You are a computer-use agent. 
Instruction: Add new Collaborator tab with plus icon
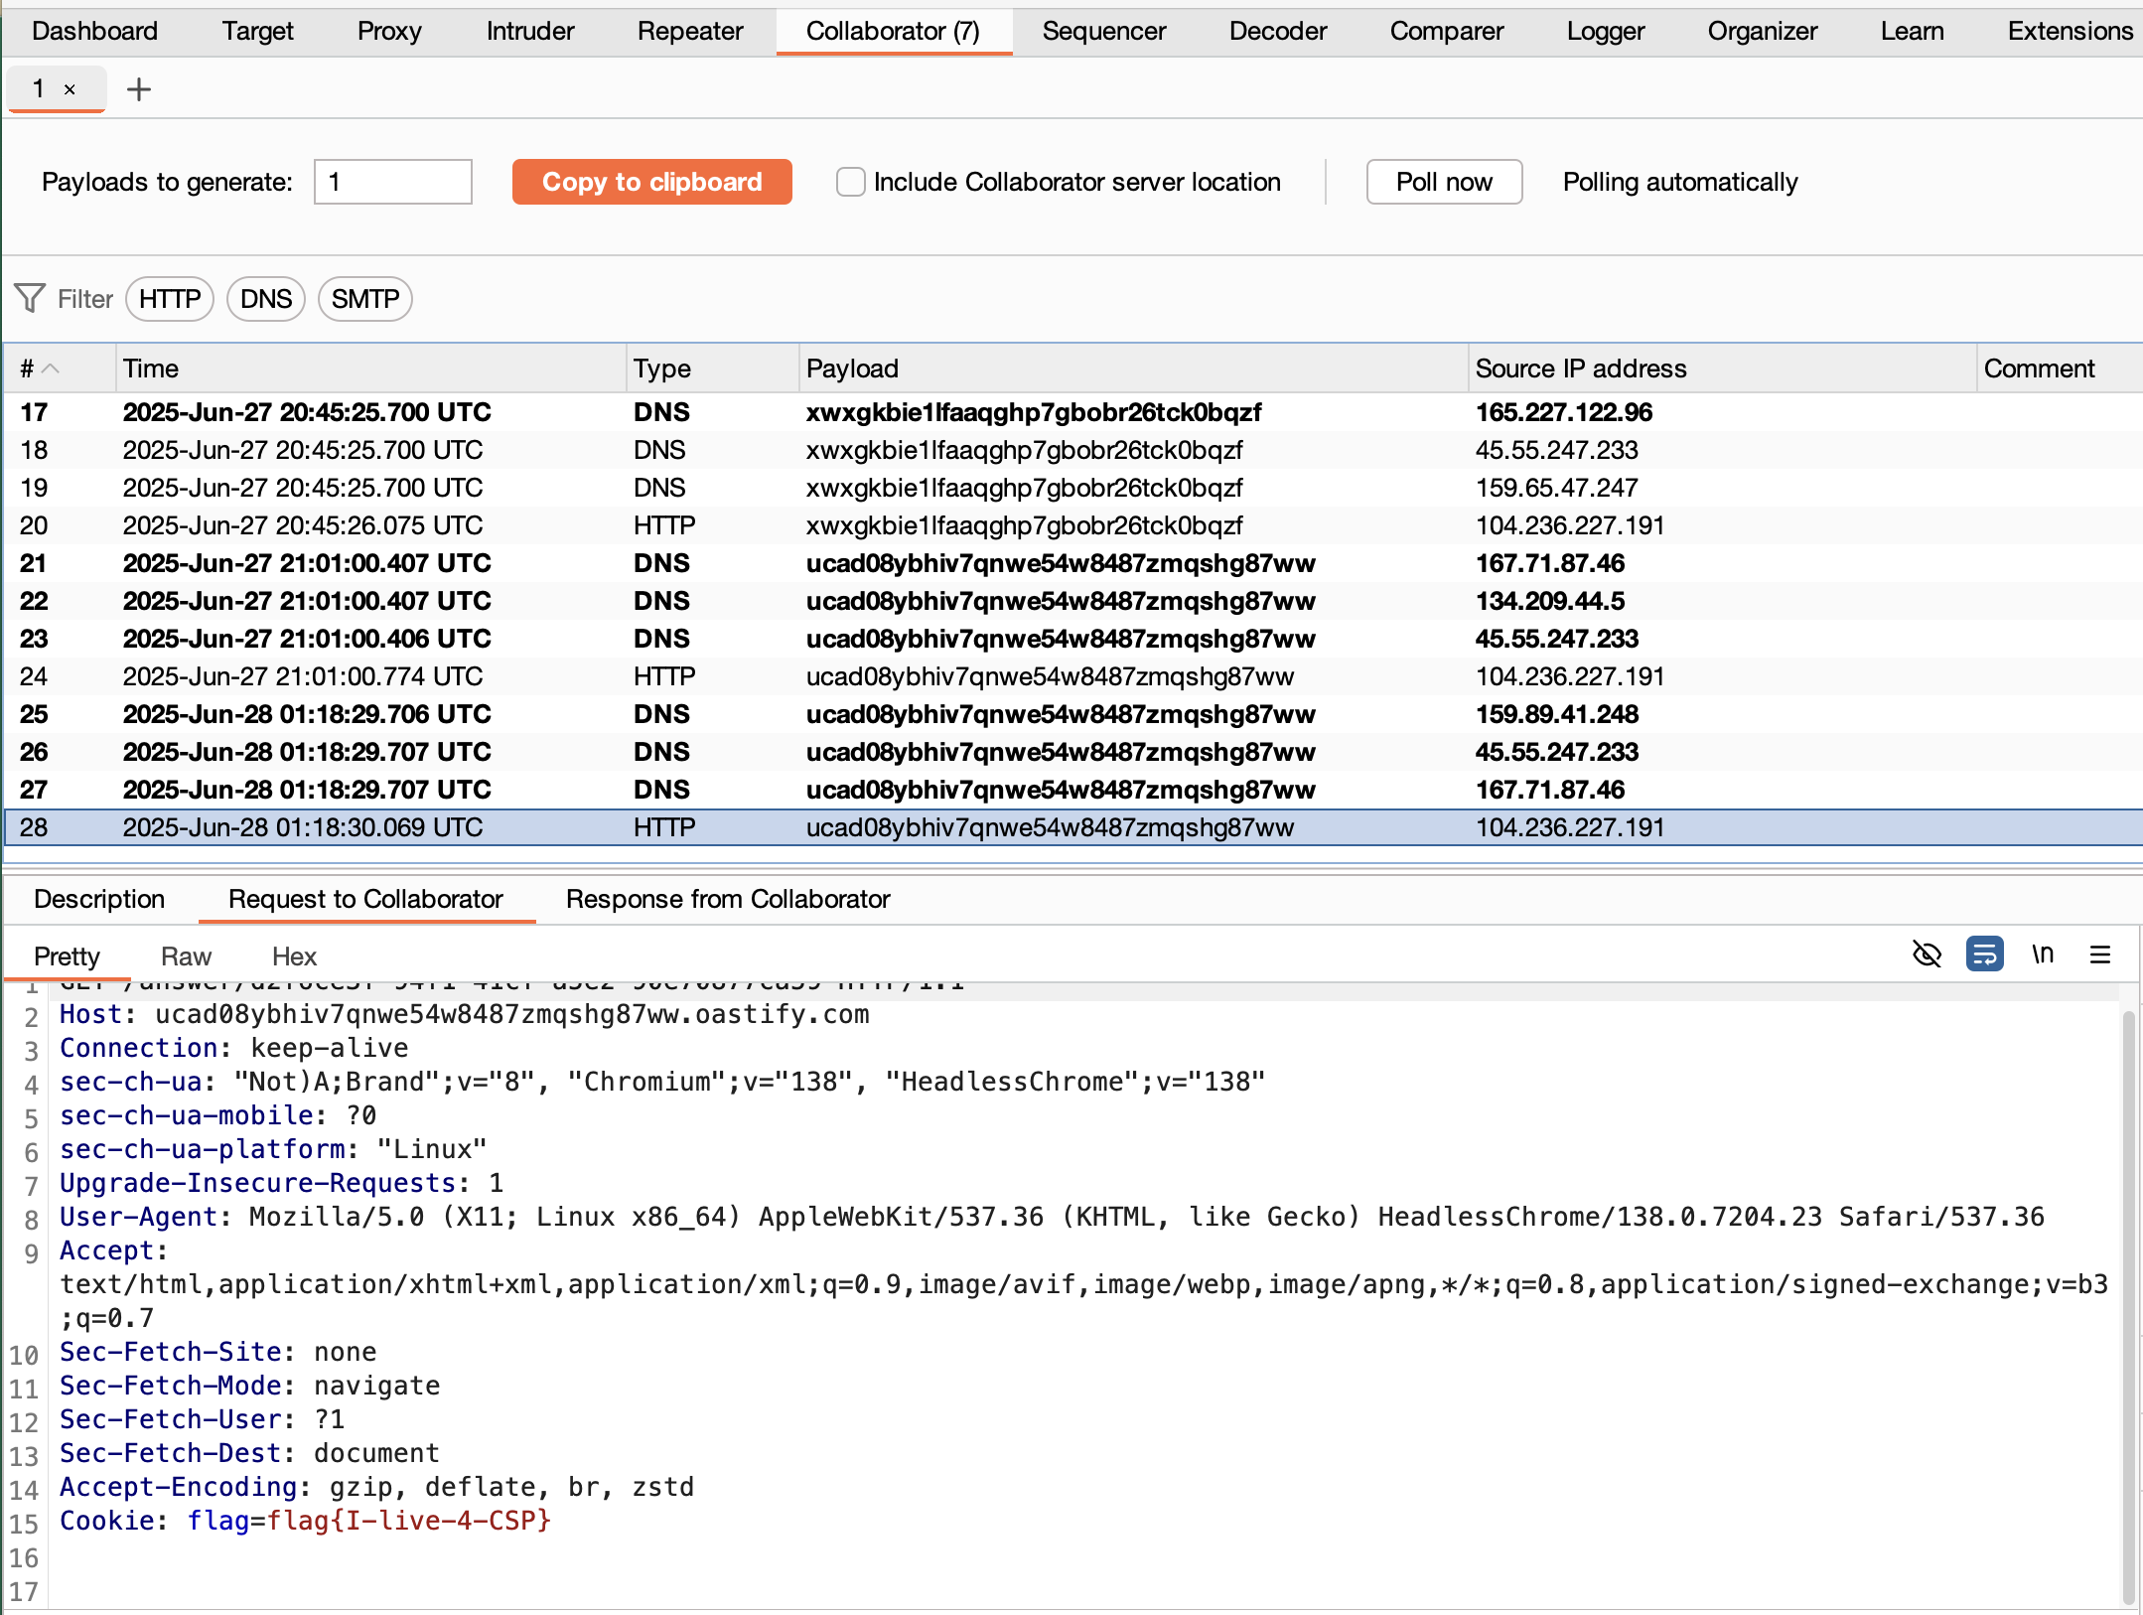tap(139, 89)
